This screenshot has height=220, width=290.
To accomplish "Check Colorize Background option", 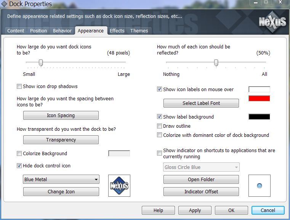I will point(19,154).
